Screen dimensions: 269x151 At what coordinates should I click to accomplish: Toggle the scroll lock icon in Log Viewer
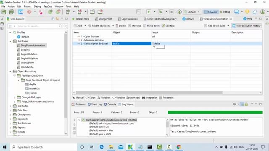click(x=246, y=104)
